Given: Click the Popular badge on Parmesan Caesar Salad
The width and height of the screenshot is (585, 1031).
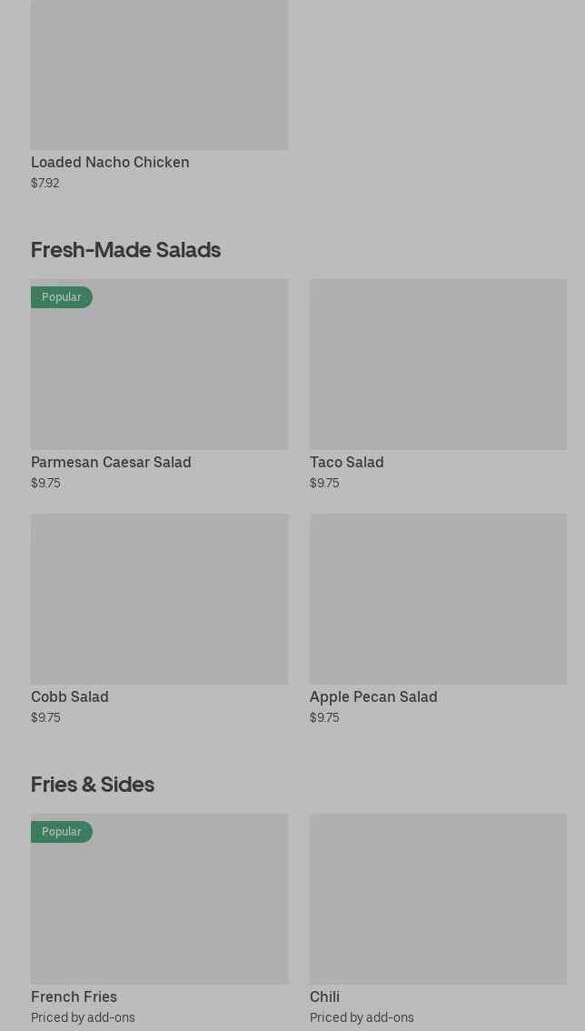Looking at the screenshot, I should [x=62, y=297].
